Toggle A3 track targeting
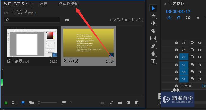The width and height of the screenshot is (206, 110). [x=184, y=79]
